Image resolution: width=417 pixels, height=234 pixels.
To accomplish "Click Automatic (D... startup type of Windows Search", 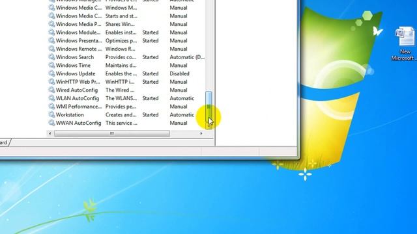I will pyautogui.click(x=187, y=57).
